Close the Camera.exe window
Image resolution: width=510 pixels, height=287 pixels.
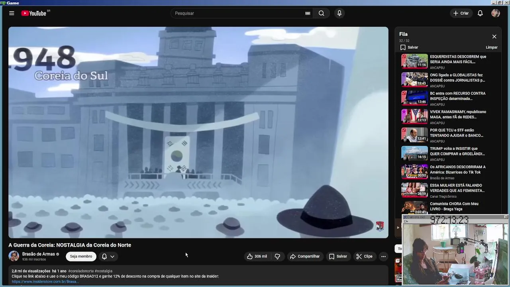coord(506,217)
